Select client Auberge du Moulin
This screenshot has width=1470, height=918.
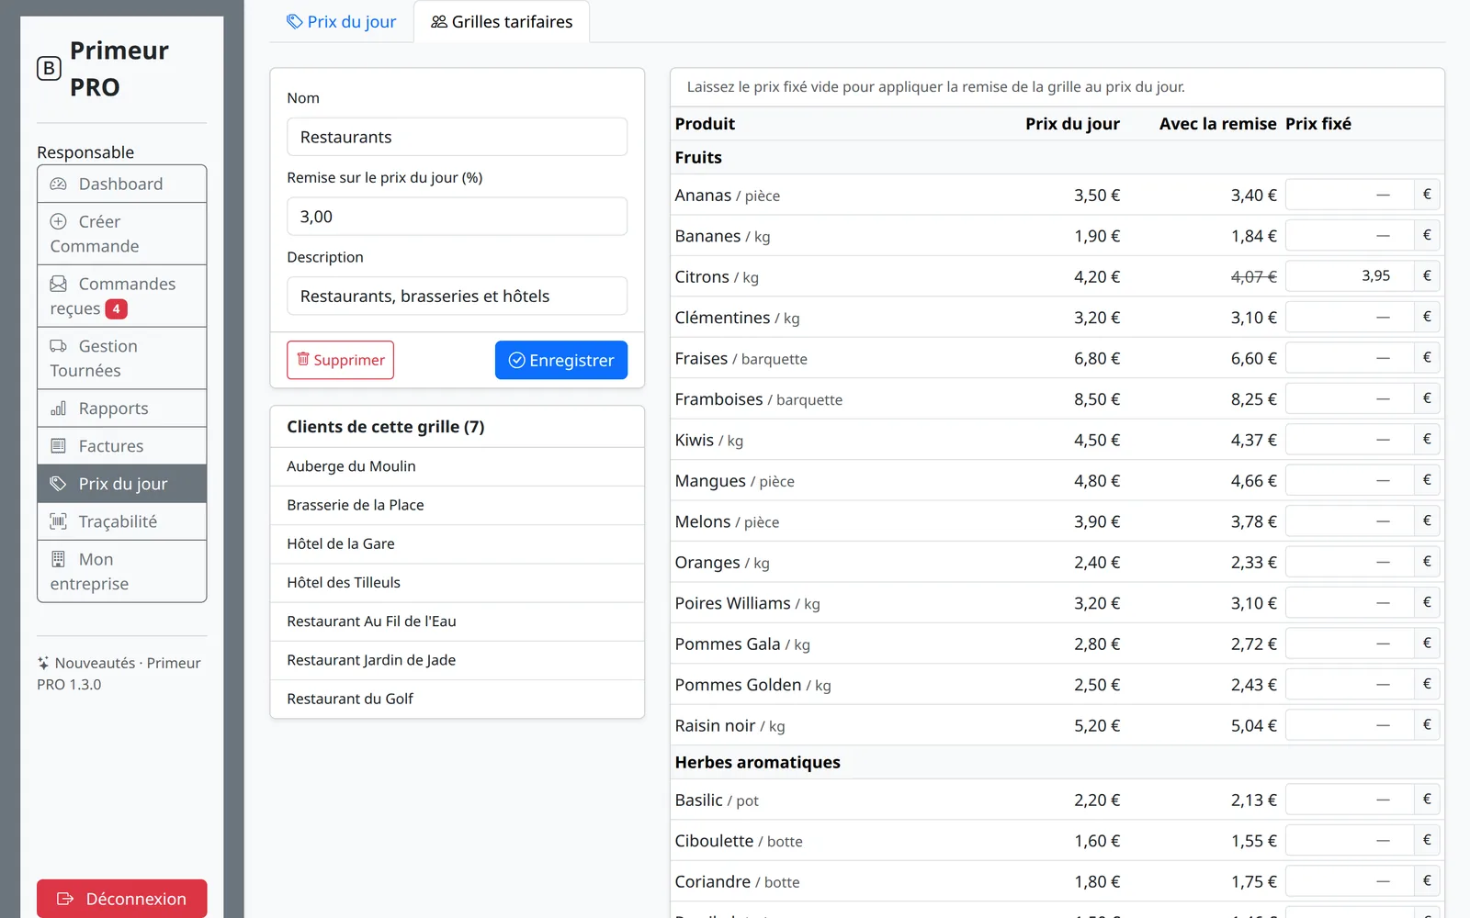[457, 466]
